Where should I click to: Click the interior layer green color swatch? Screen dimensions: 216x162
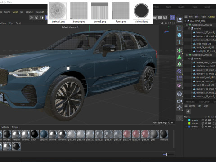coord(189,123)
